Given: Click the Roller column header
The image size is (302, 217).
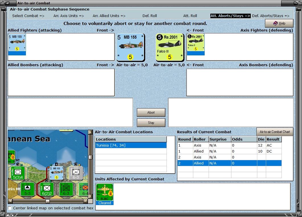Looking at the screenshot, I should 201,139.
